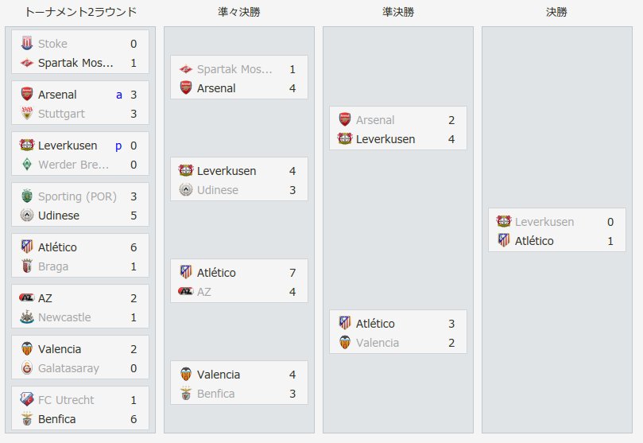Image resolution: width=643 pixels, height=443 pixels.
Task: Click Benfica crest in quarter-final match
Action: click(186, 394)
